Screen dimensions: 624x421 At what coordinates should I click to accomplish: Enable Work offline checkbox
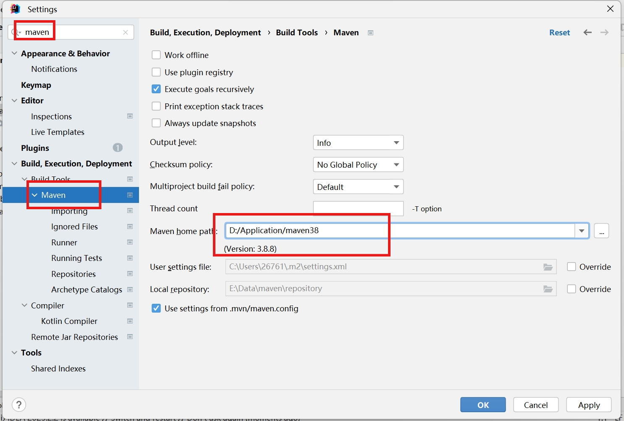(156, 55)
